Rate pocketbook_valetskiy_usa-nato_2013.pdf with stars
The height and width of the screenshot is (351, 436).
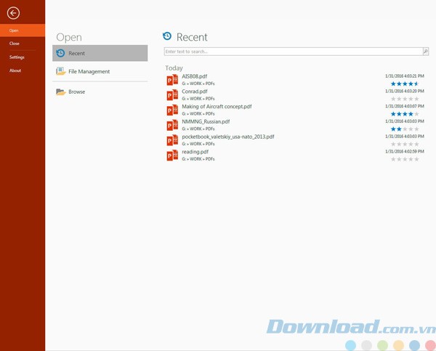[405, 144]
